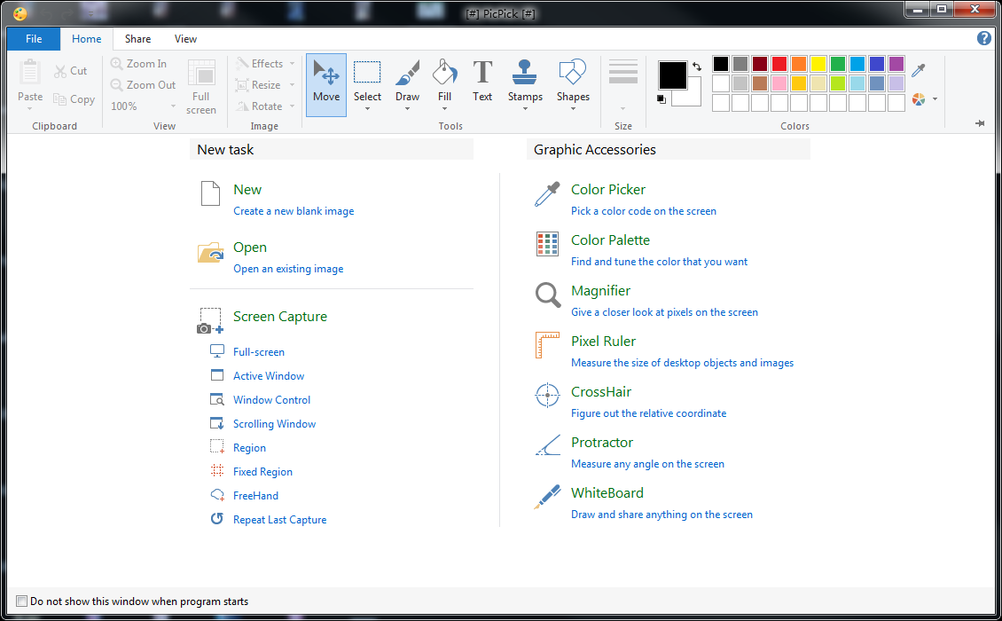The height and width of the screenshot is (621, 1002).
Task: Click the CrossHair accessory icon
Action: tap(548, 396)
